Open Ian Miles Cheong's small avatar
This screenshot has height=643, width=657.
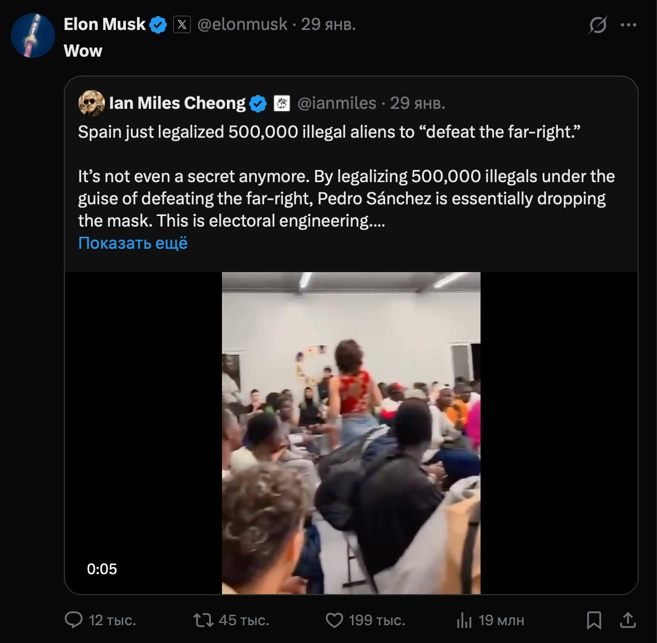tap(92, 103)
